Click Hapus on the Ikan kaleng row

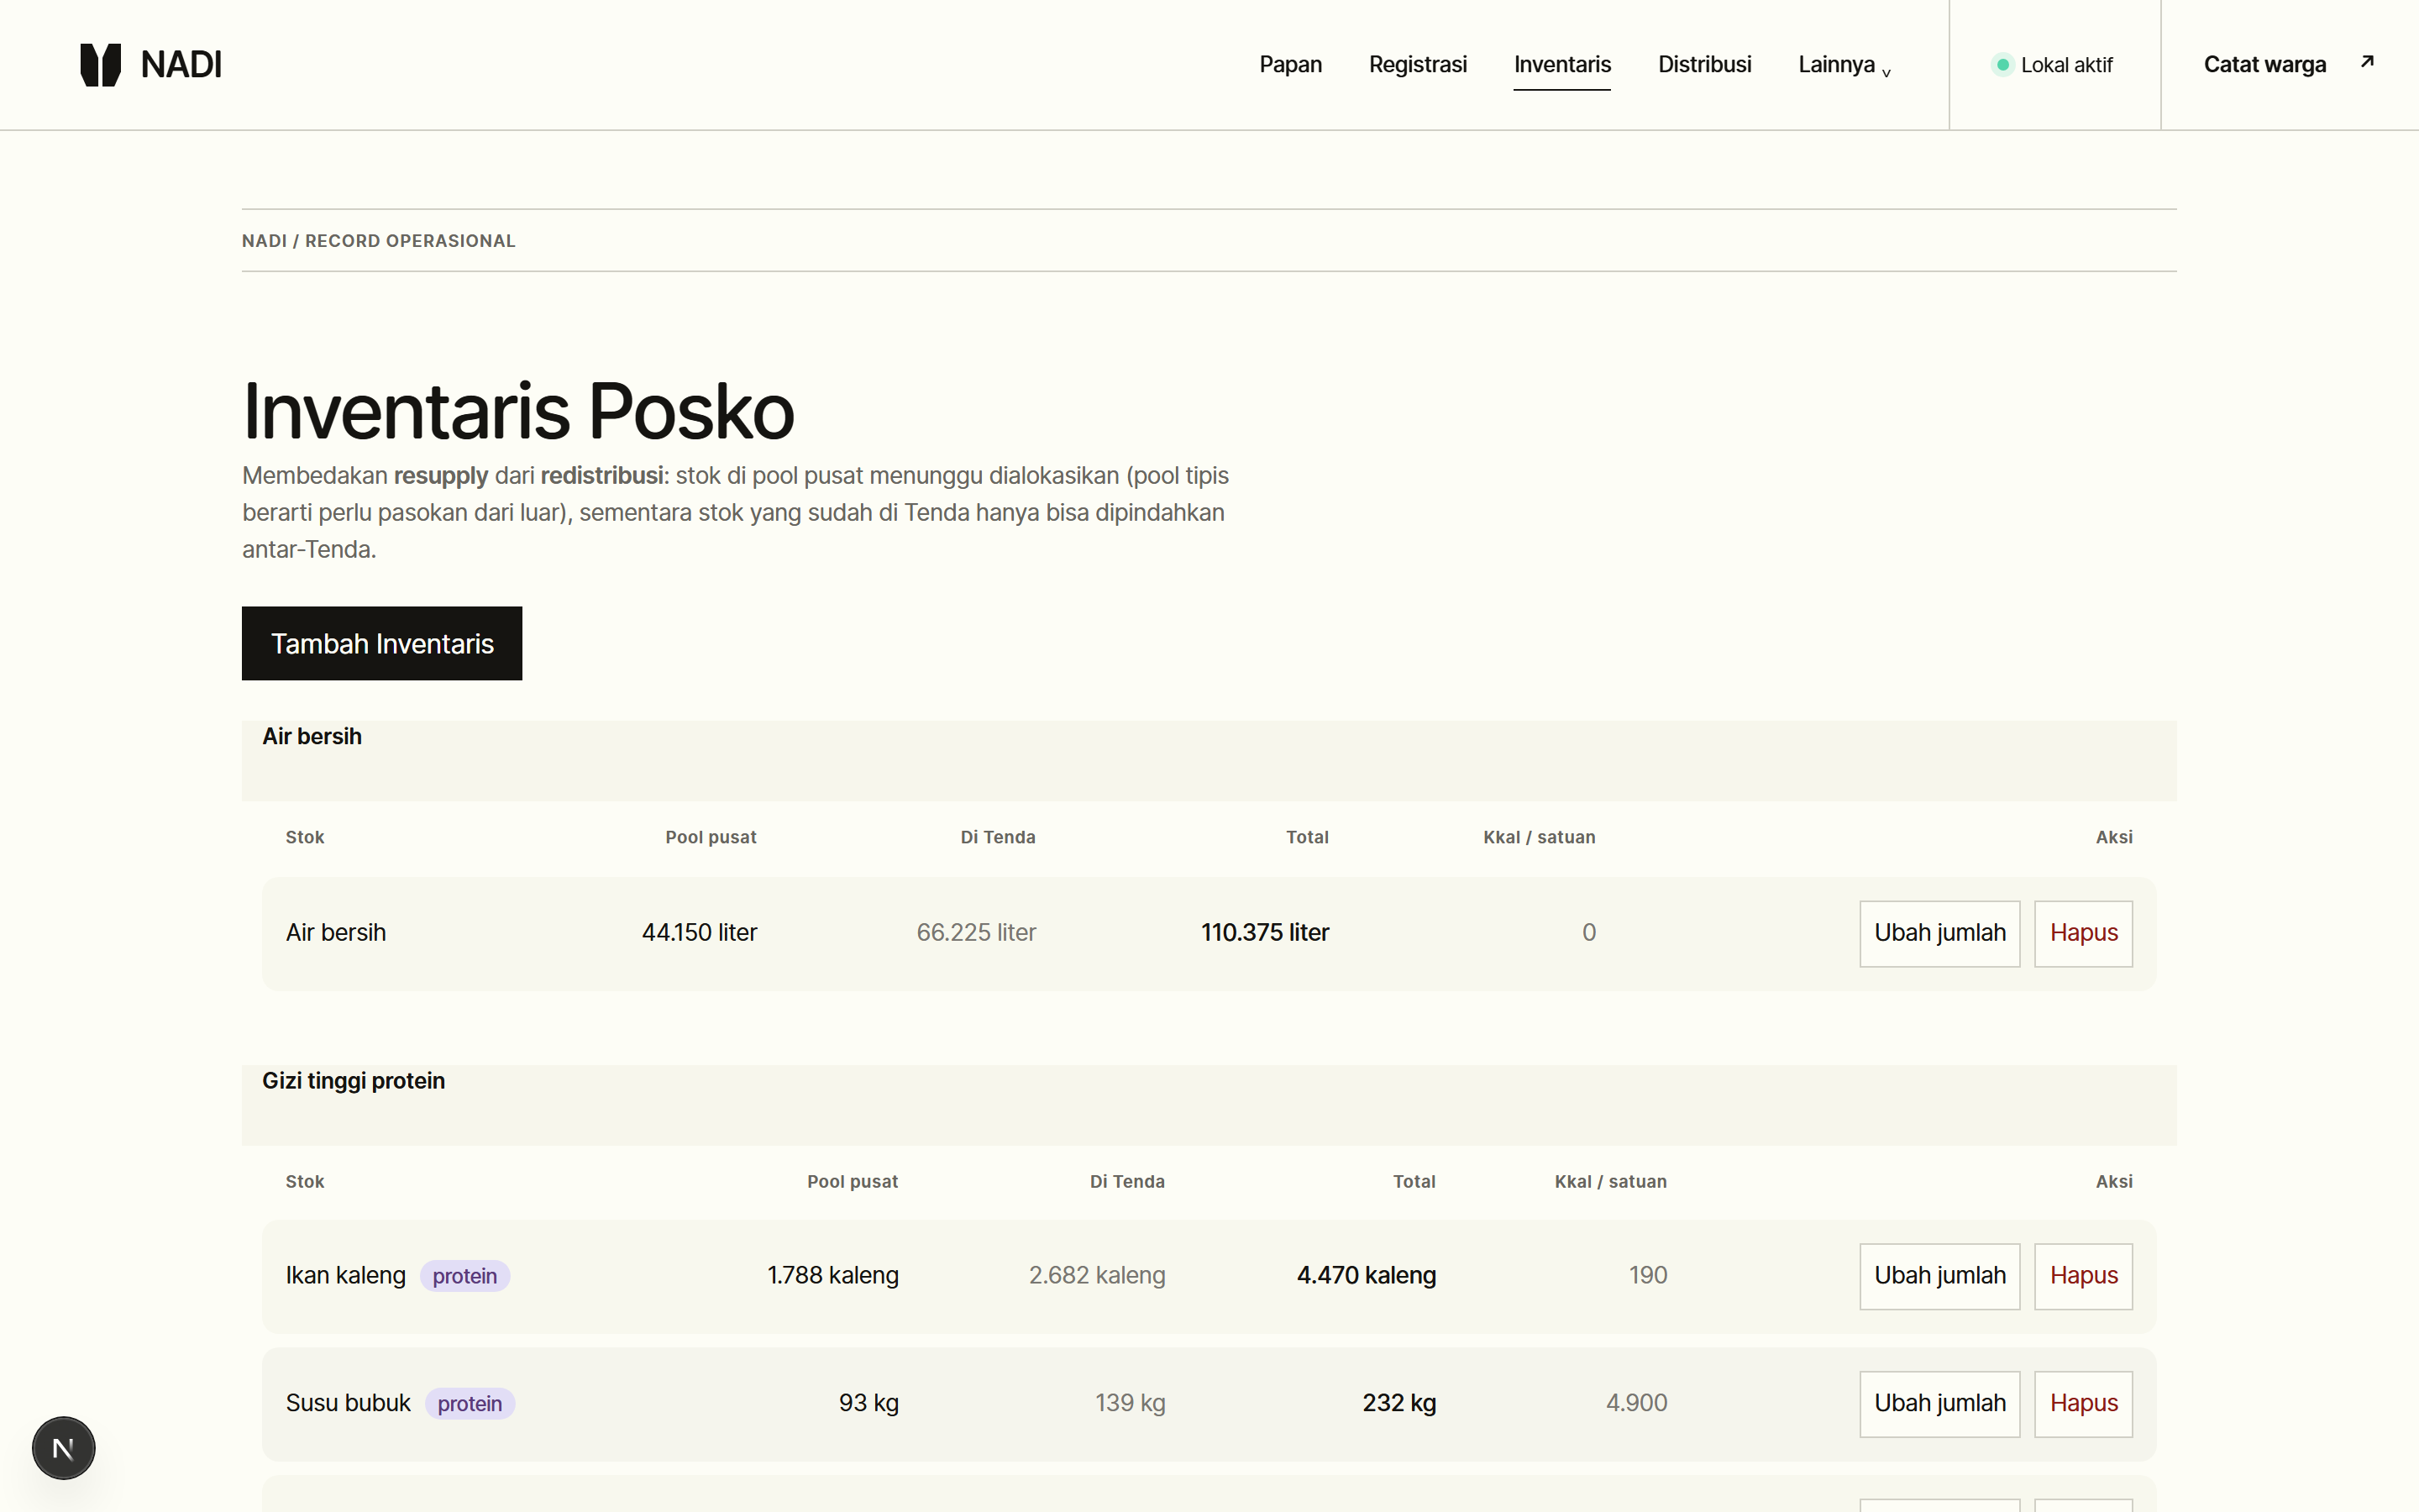point(2083,1276)
